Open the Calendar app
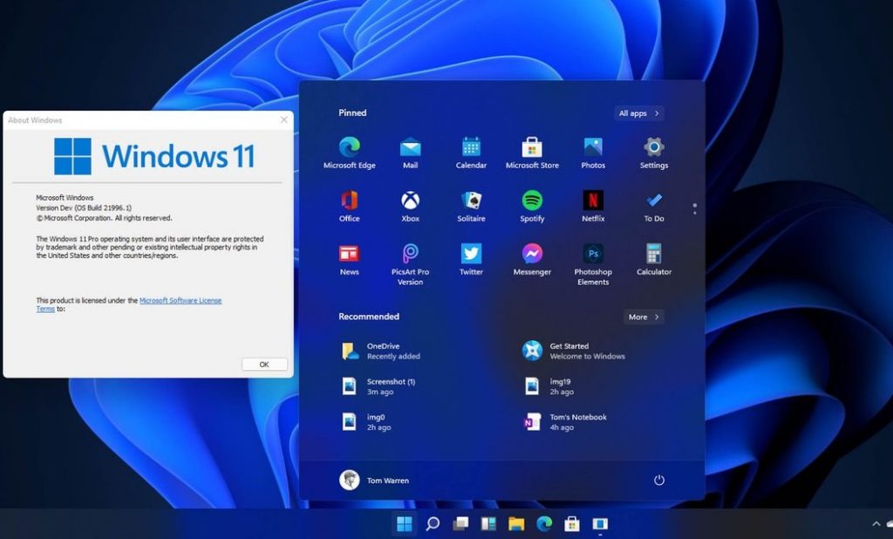Viewport: 893px width, 539px height. tap(471, 153)
